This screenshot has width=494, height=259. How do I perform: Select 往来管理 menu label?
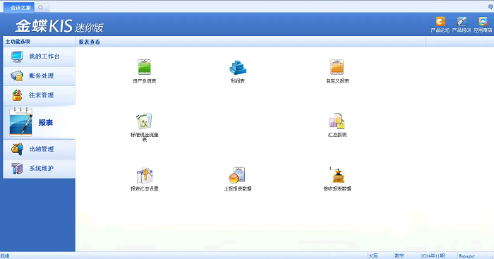[41, 95]
